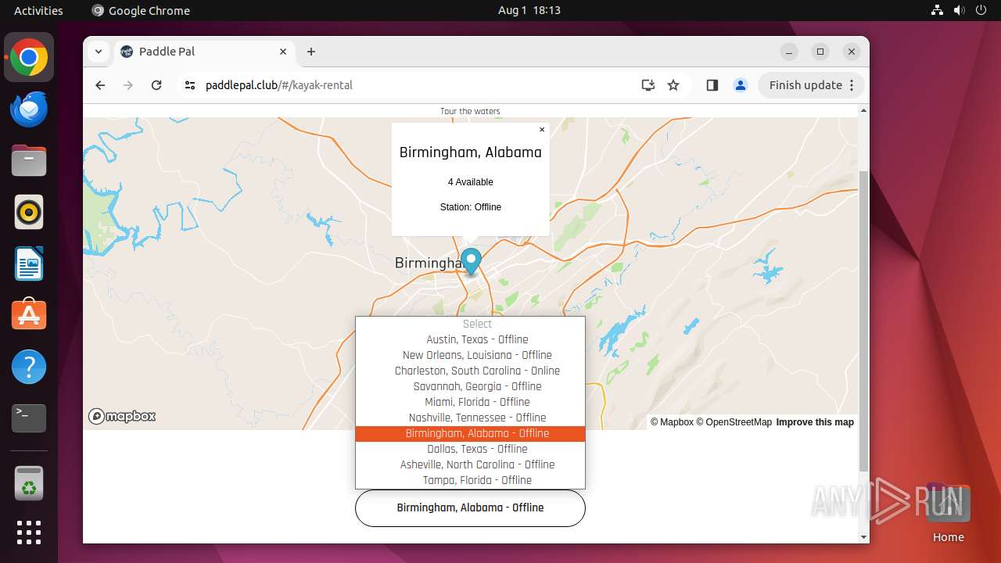
Task: Click the address bar URL
Action: tap(279, 85)
